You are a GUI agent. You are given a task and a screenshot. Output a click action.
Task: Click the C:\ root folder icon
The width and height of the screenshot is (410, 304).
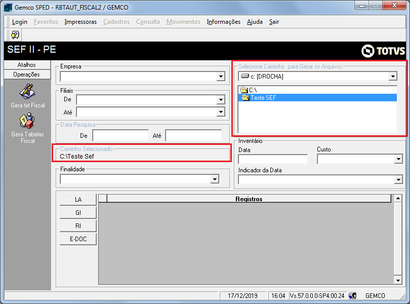click(x=244, y=90)
